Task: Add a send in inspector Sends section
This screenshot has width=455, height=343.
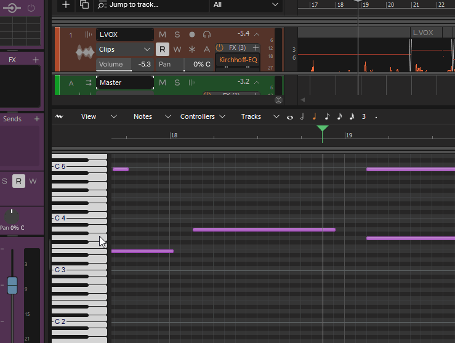Action: coord(37,119)
